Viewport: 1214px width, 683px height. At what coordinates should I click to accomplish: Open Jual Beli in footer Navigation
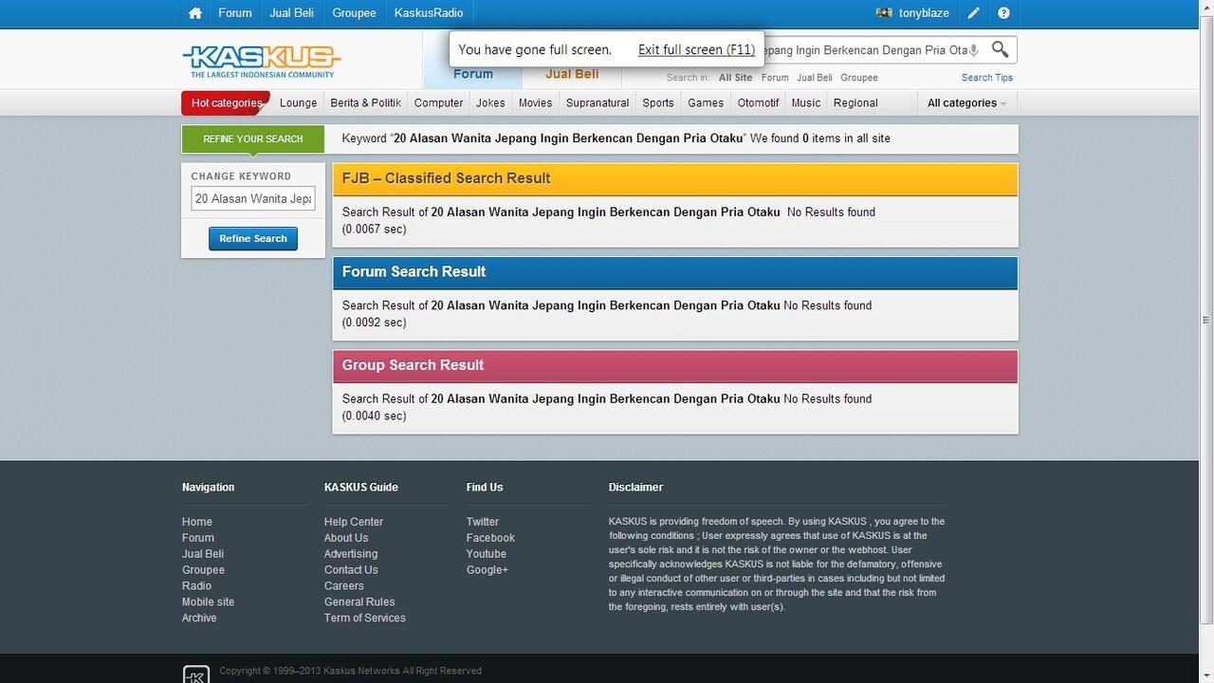203,554
